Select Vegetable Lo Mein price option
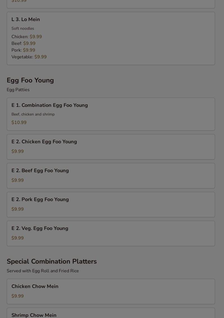 pyautogui.click(x=29, y=57)
